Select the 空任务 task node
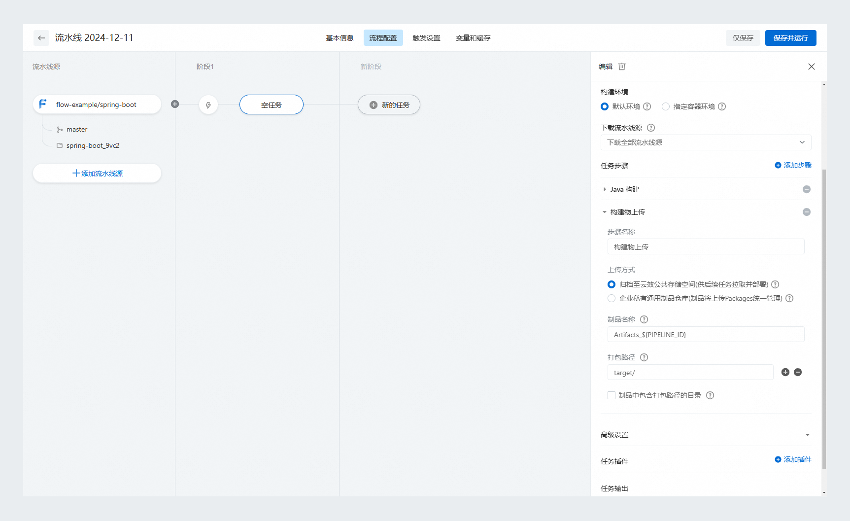The height and width of the screenshot is (521, 850). point(272,104)
